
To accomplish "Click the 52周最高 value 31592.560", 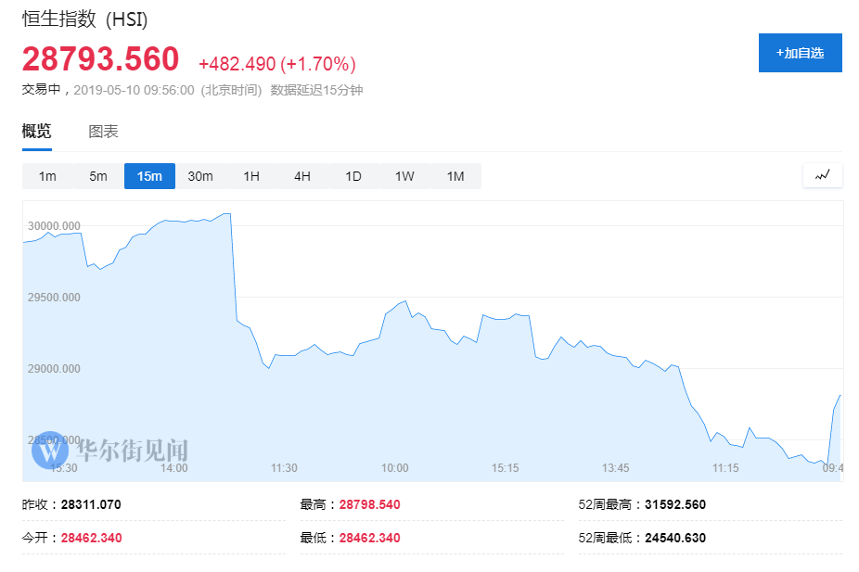I will (676, 504).
